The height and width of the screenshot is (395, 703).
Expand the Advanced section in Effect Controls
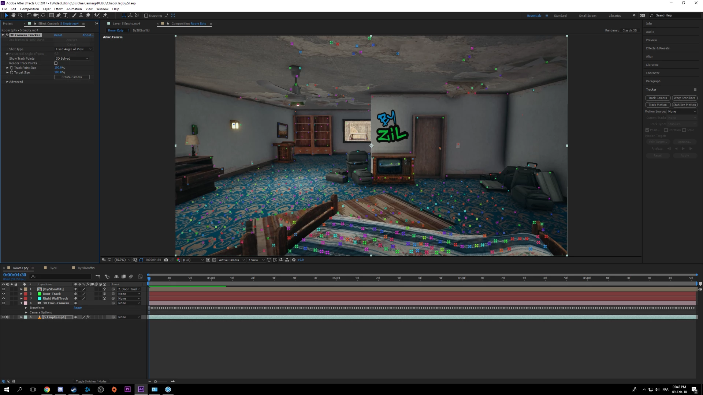(x=7, y=82)
